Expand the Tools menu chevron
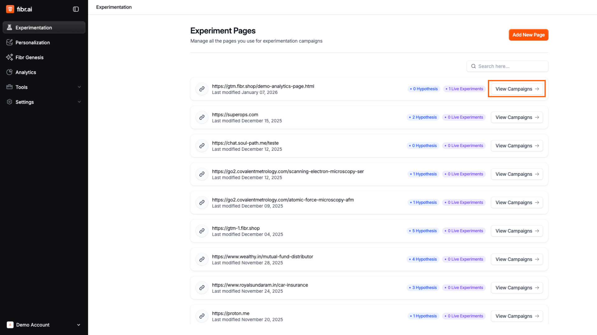 (79, 87)
